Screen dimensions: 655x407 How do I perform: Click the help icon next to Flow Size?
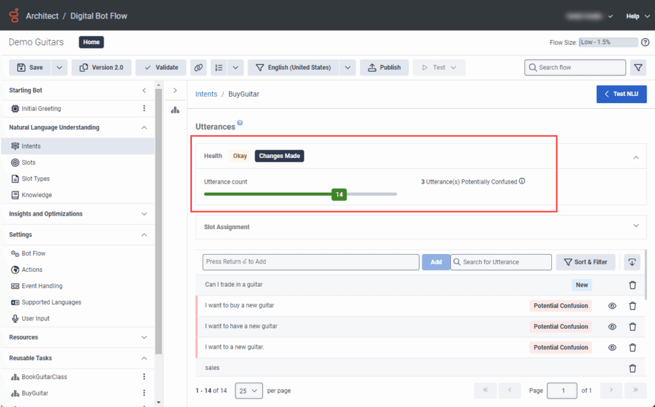(645, 42)
